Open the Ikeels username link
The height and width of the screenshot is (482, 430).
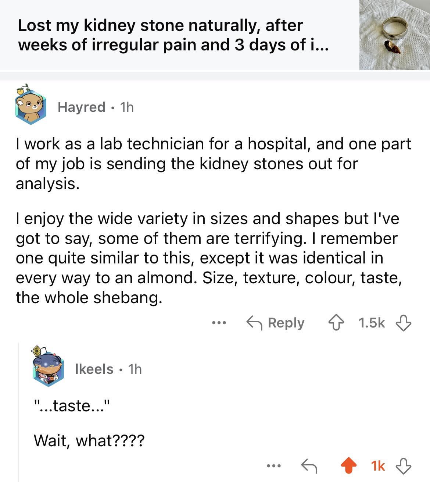[94, 369]
